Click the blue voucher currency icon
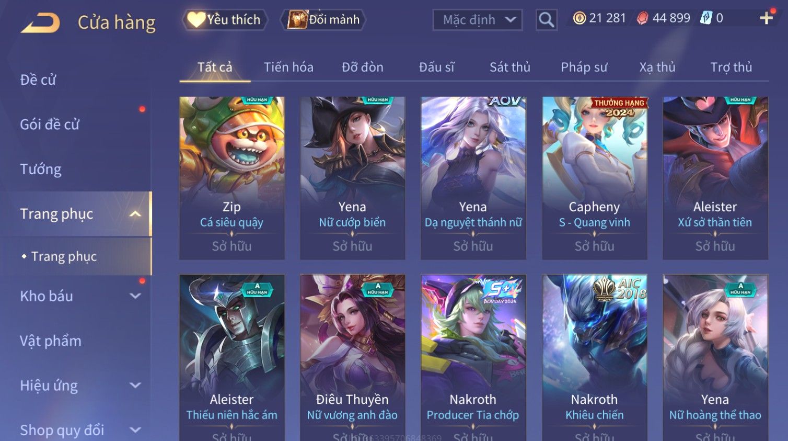 pos(706,18)
